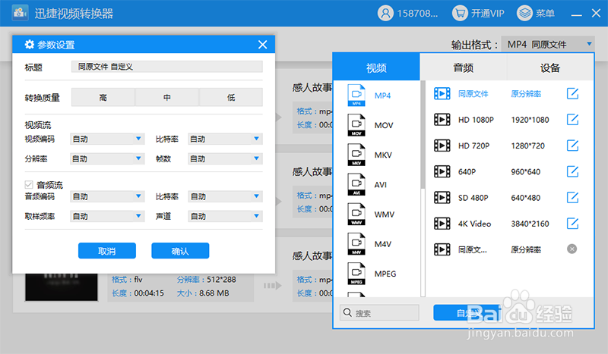The height and width of the screenshot is (354, 608).
Task: Click the 参数设置 gear icon
Action: coord(30,45)
